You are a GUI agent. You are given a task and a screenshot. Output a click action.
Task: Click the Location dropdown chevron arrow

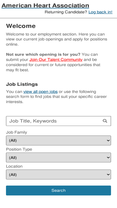[x=108, y=174]
